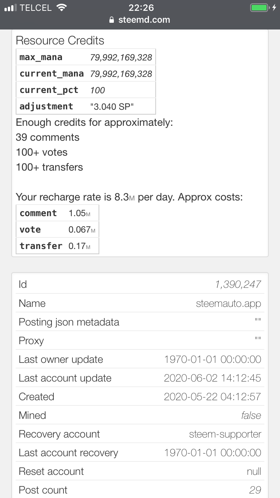
Task: Select the current_pct value 100
Action: (98, 90)
